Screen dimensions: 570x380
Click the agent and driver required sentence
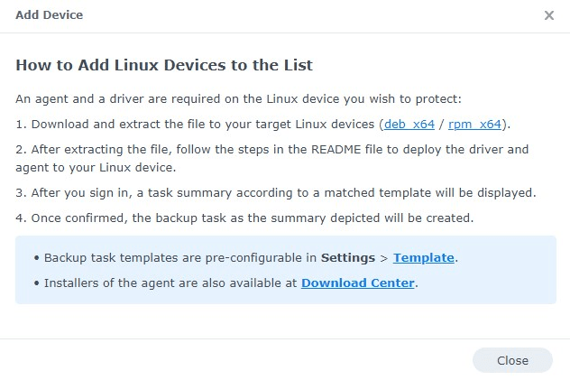pyautogui.click(x=238, y=98)
